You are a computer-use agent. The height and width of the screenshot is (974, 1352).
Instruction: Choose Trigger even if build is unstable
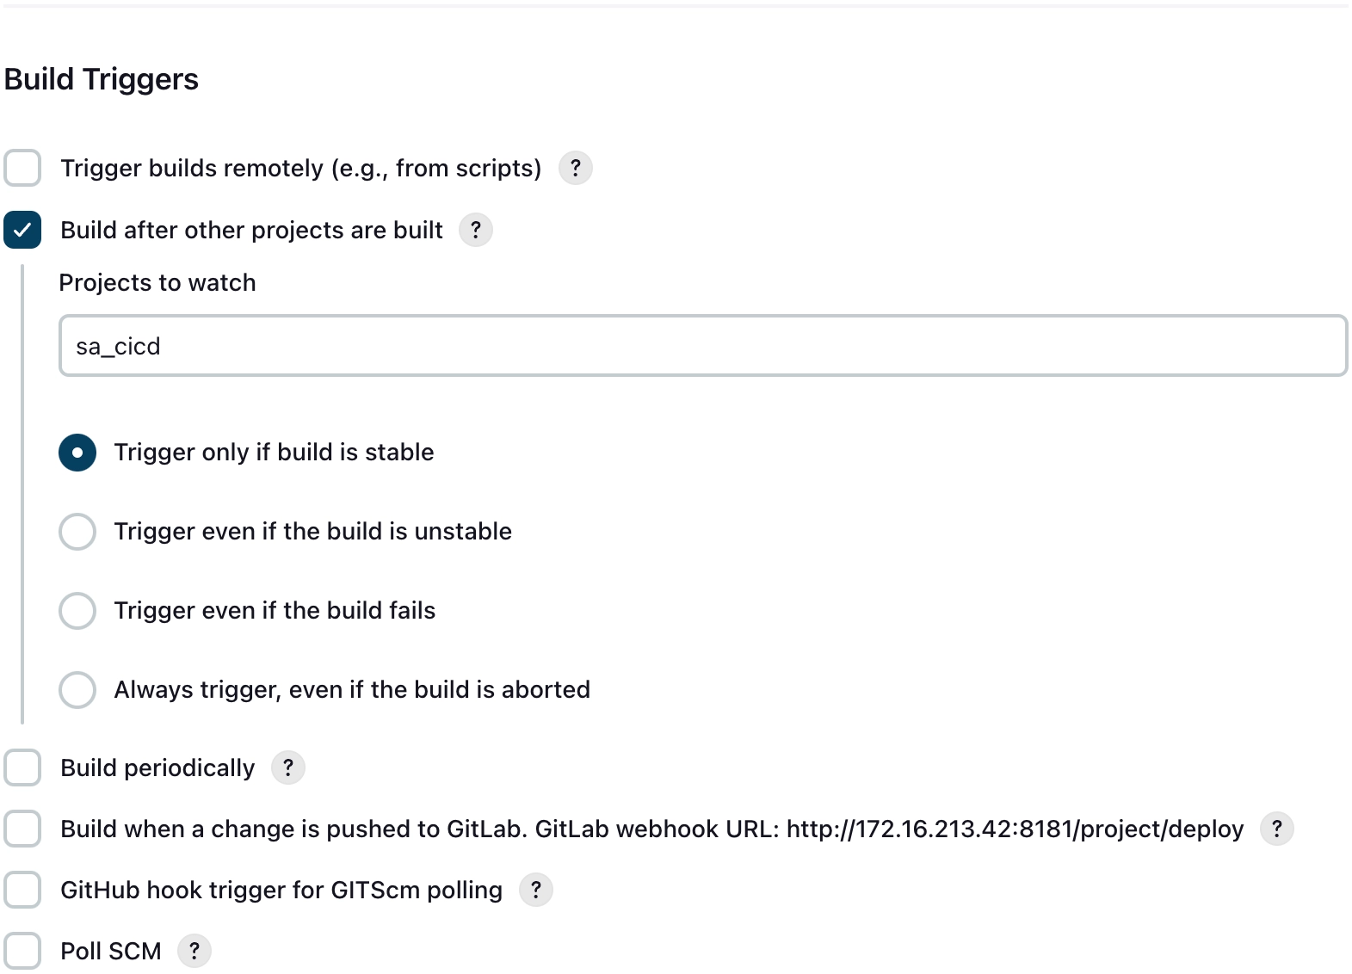pyautogui.click(x=77, y=532)
